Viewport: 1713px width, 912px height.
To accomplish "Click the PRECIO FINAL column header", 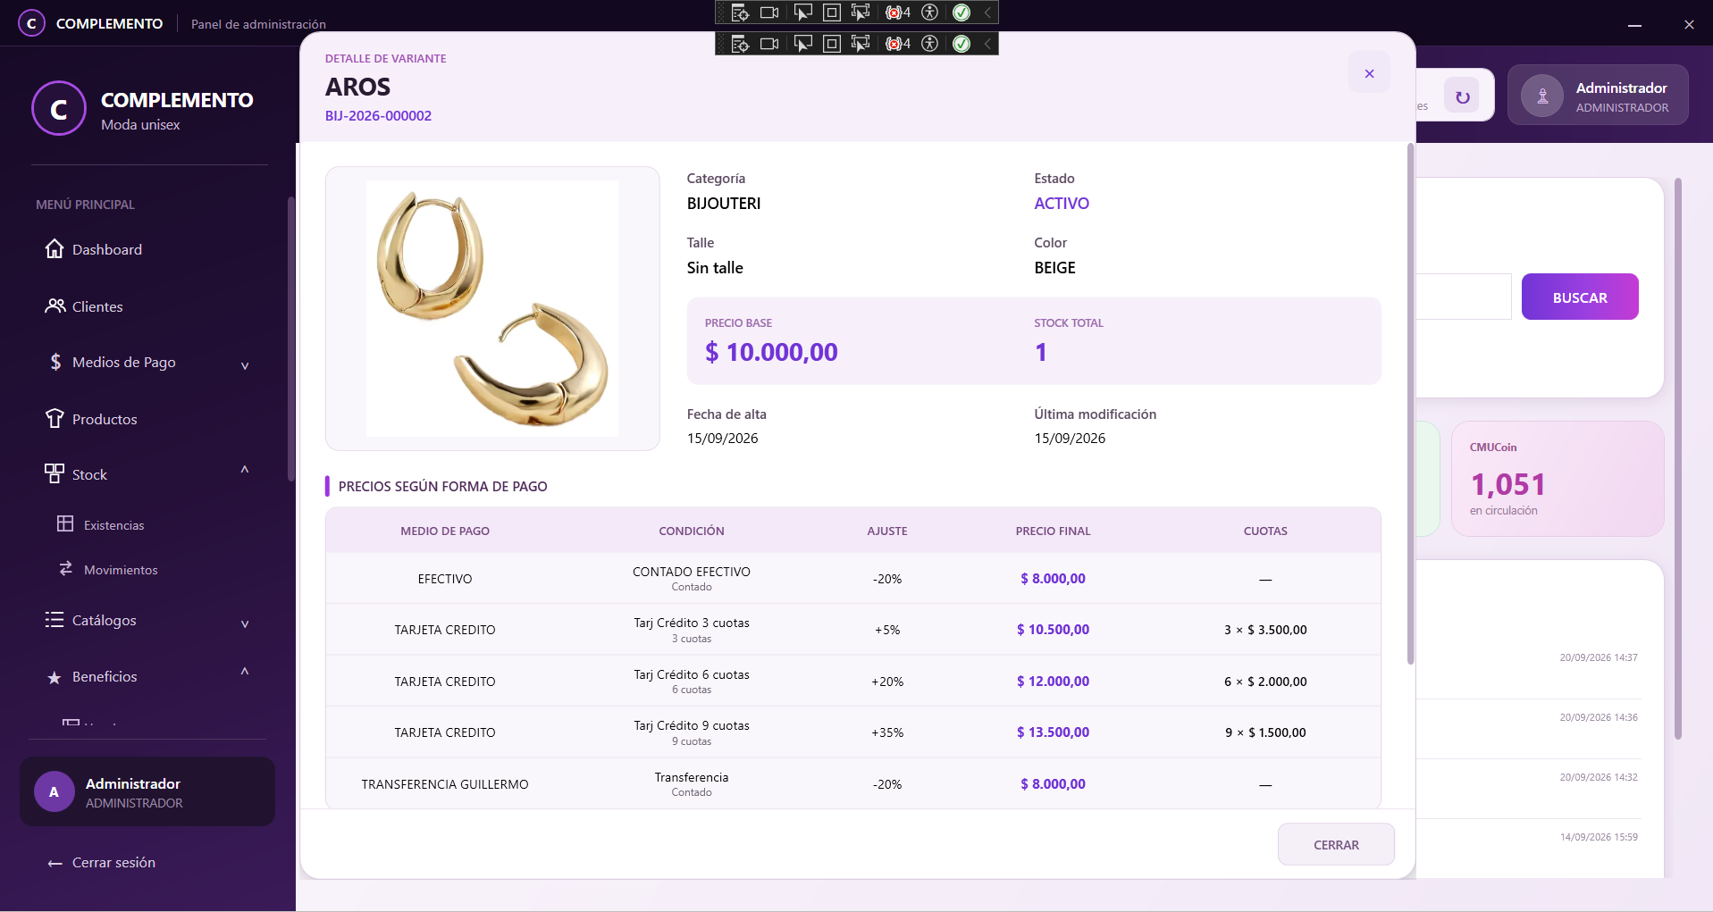I will (1053, 531).
